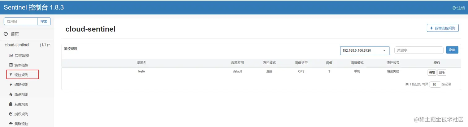The height and width of the screenshot is (127, 468).
Task: Open 实时监控 menu item
Action: click(x=22, y=55)
